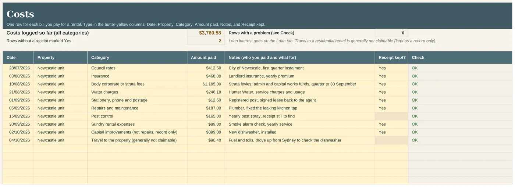Screen dimensions: 515x187
Task: Select the Stationery, phone and postage cell
Action: click(137, 100)
